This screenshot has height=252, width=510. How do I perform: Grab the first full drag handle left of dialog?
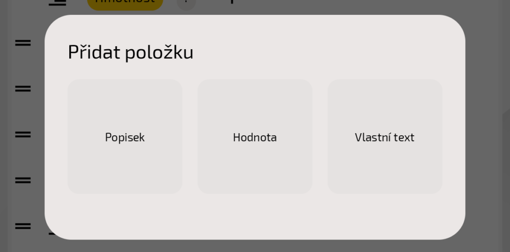click(23, 43)
